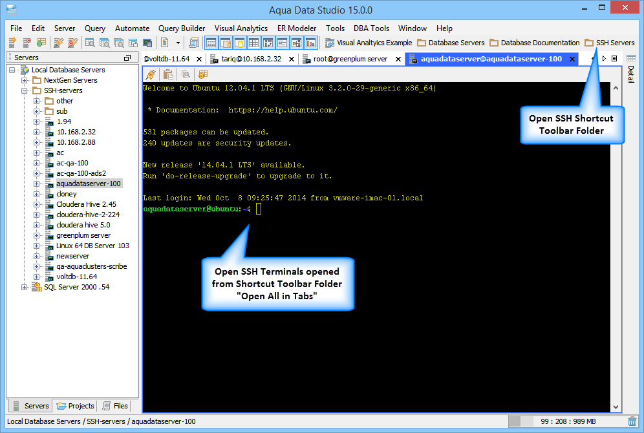Collapse Local Database Servers tree node
This screenshot has height=433, width=644.
tap(12, 70)
